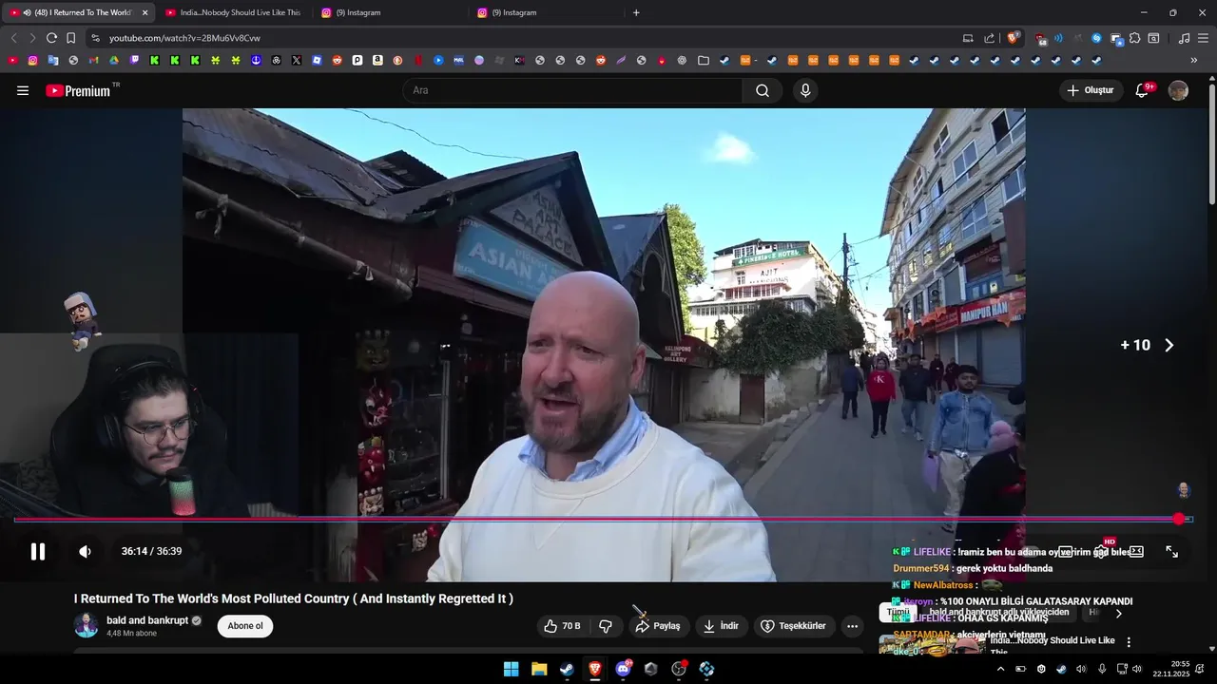Viewport: 1217px width, 684px height.
Task: Click the Teşekkürler thanks button
Action: pyautogui.click(x=794, y=626)
